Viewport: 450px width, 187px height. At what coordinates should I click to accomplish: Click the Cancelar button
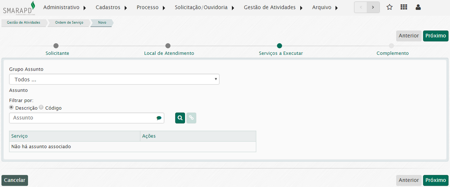(15, 180)
